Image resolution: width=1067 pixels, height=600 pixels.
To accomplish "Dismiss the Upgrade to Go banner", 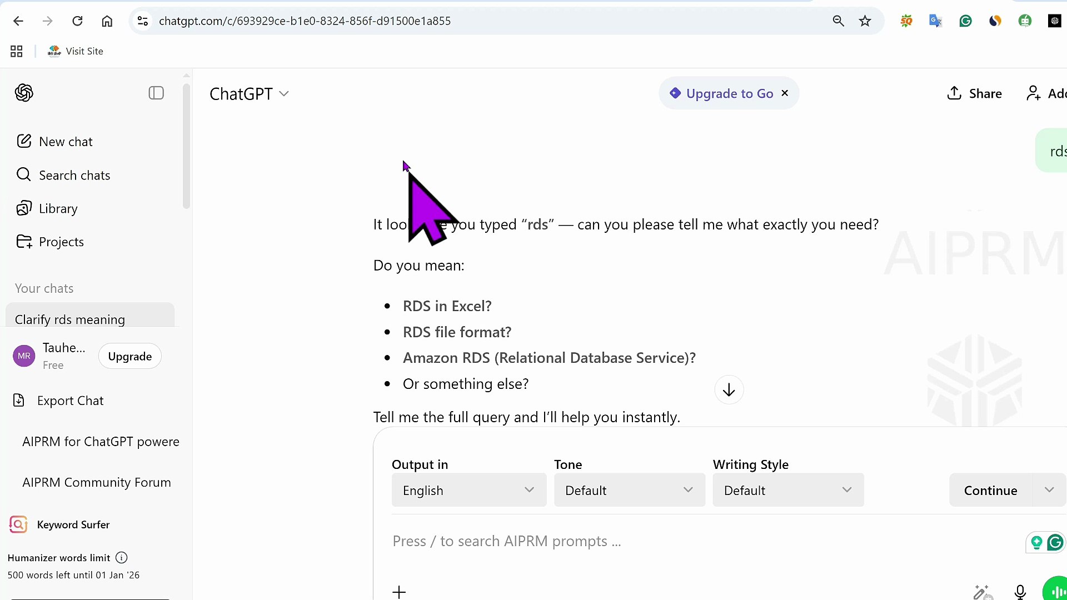I will [x=785, y=93].
